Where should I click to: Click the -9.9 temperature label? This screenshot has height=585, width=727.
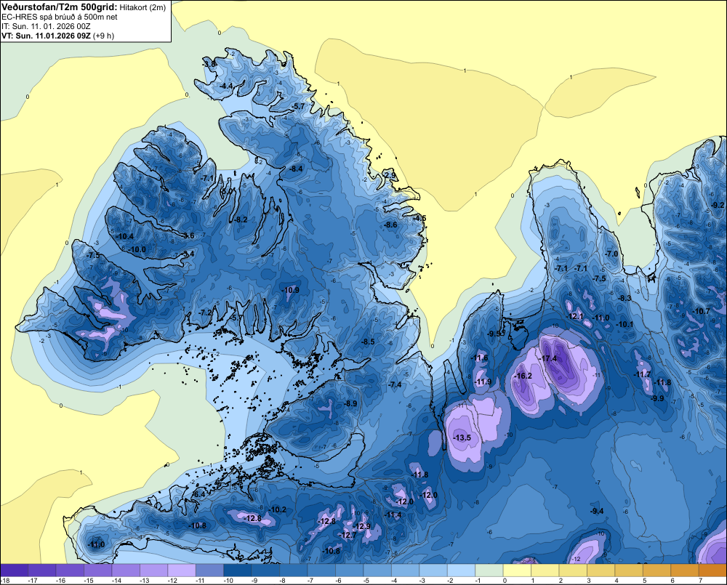click(x=657, y=398)
